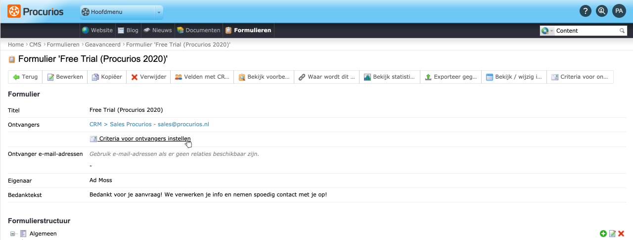Open Bekijk statisti... toolbar button
Viewport: 633px width, 240px height.
[390, 77]
